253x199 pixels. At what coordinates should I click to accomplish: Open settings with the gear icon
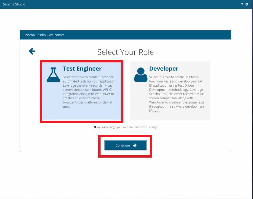[247, 4]
